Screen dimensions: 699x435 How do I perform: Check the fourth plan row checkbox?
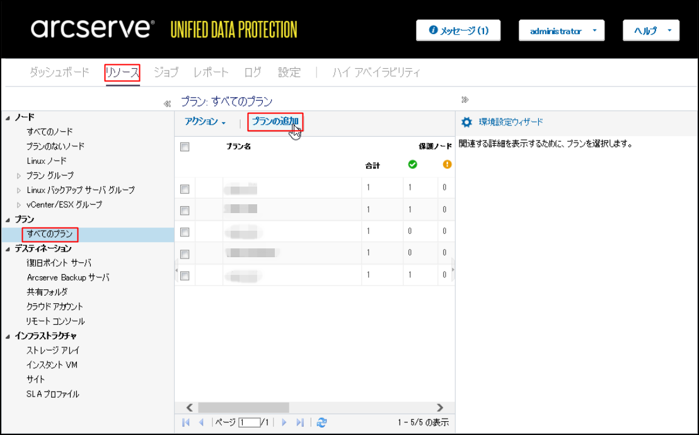185,253
